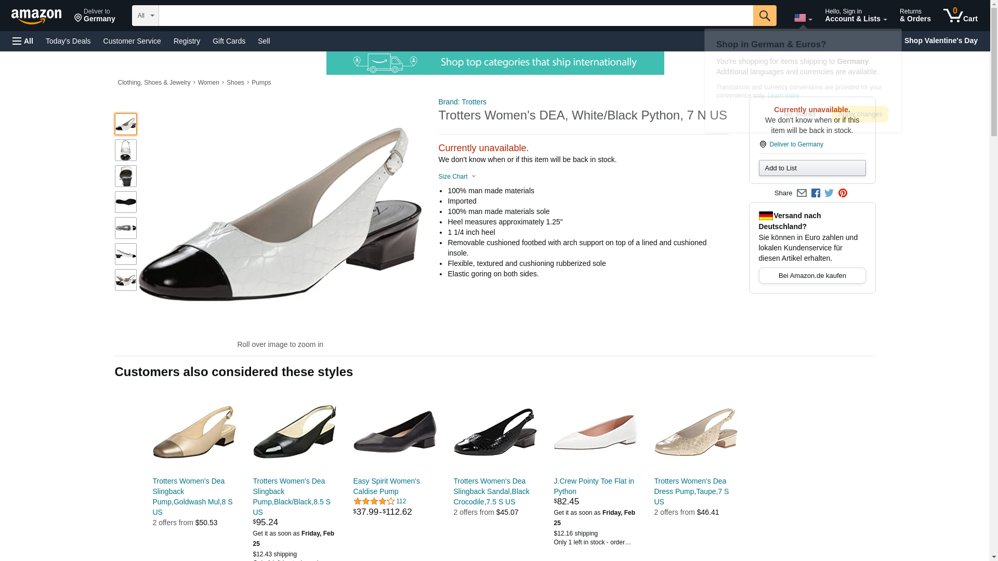
Task: Click the Add to List button
Action: pos(812,168)
